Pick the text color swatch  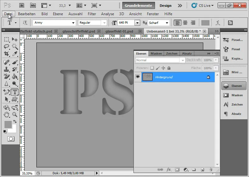tap(205, 23)
